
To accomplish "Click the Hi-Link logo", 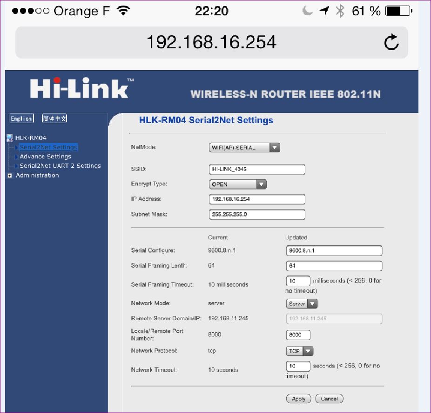I will (x=81, y=88).
